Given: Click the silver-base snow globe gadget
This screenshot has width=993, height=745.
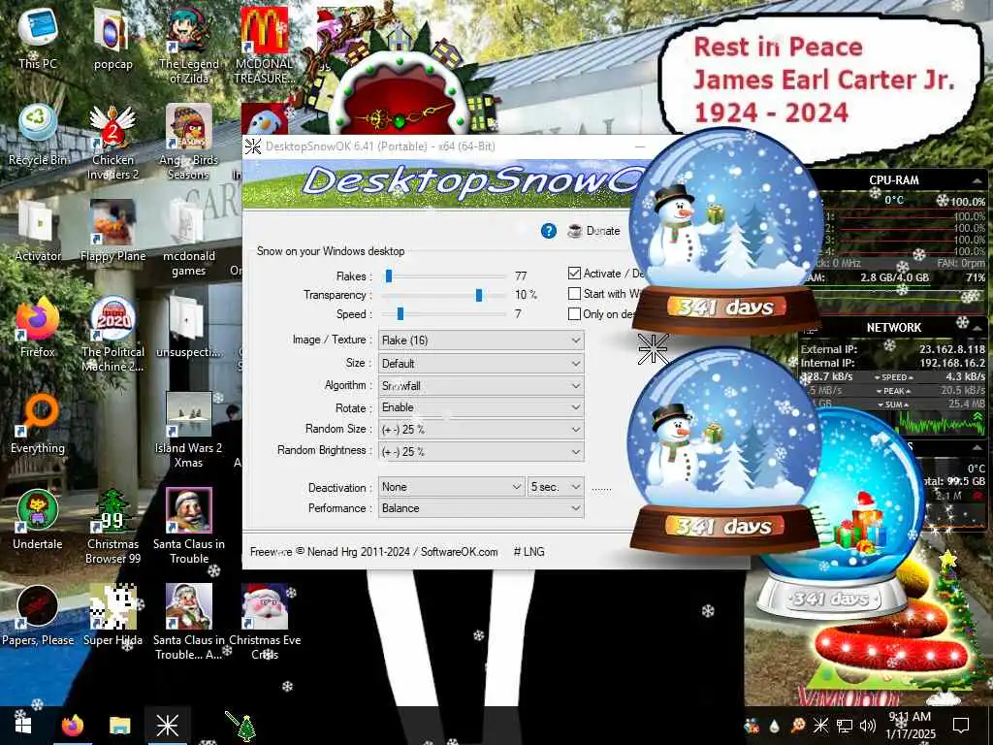Looking at the screenshot, I should (843, 513).
